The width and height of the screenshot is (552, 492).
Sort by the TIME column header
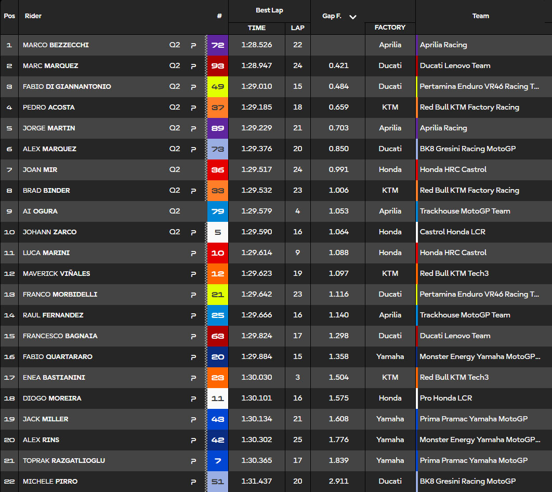coord(257,28)
